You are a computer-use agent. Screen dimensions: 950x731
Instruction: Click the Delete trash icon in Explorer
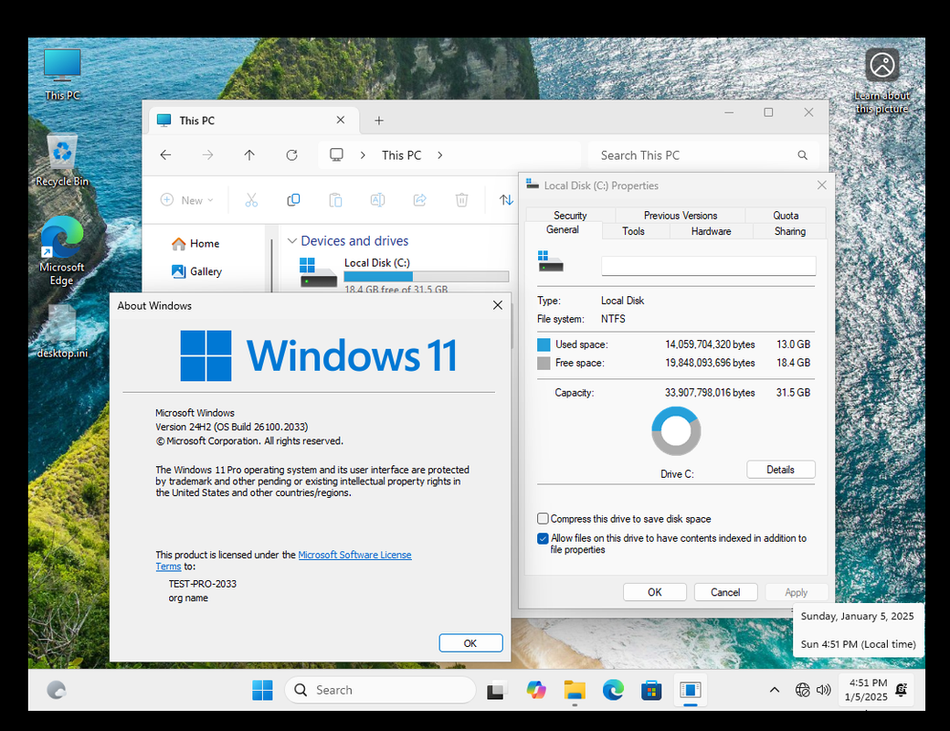click(461, 200)
